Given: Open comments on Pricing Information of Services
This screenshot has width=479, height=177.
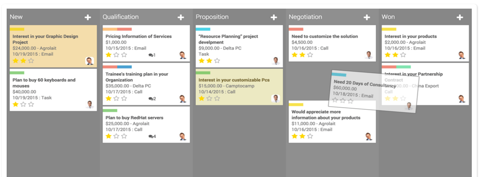Looking at the screenshot, I should click(152, 55).
